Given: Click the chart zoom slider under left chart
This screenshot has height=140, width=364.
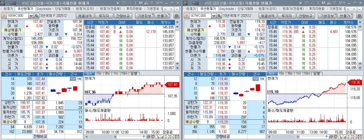Looking at the screenshot, I should tap(130, 137).
